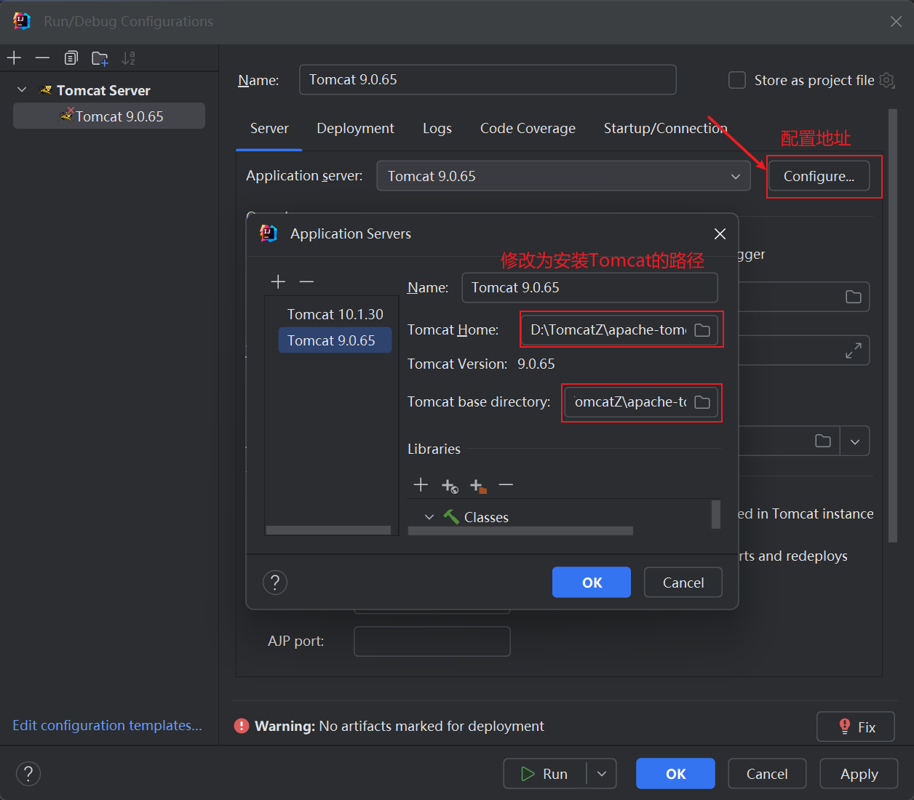Copy the selected run configuration
This screenshot has height=800, width=914.
tap(71, 58)
